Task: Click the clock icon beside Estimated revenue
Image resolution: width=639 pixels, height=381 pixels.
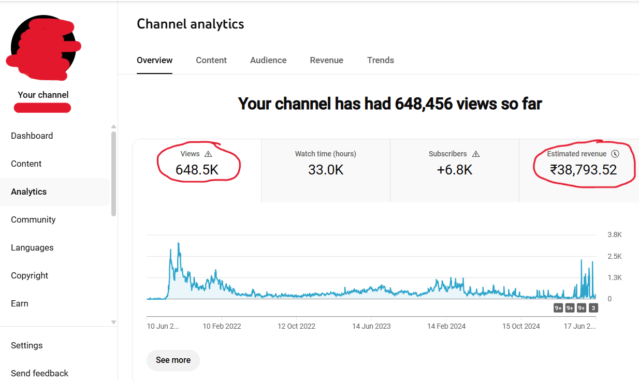Action: (x=615, y=154)
